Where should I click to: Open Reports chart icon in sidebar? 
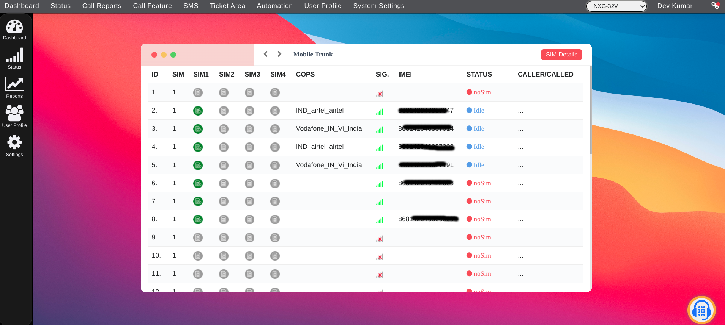[14, 84]
